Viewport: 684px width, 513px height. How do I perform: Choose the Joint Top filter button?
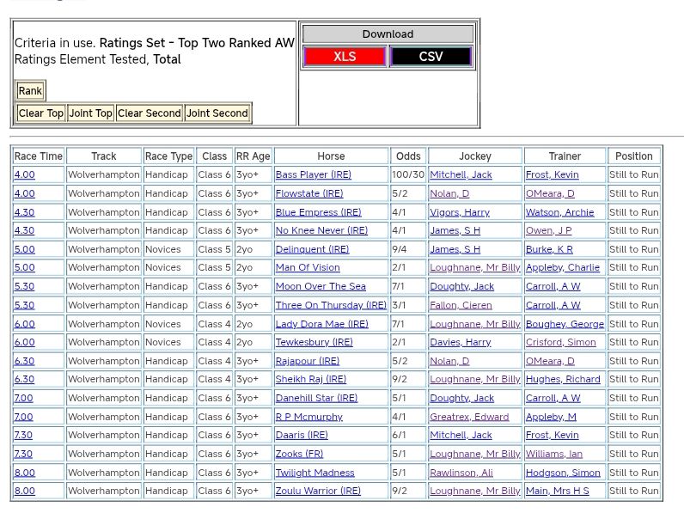coord(91,113)
